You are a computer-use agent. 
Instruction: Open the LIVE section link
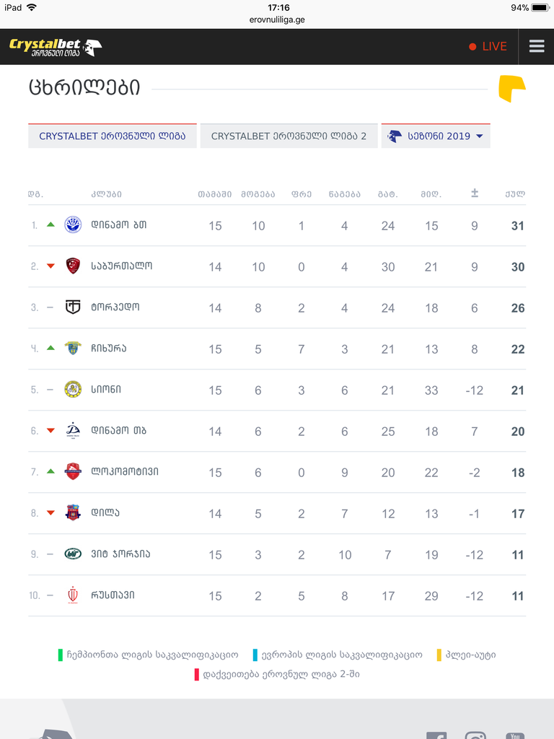pos(488,46)
